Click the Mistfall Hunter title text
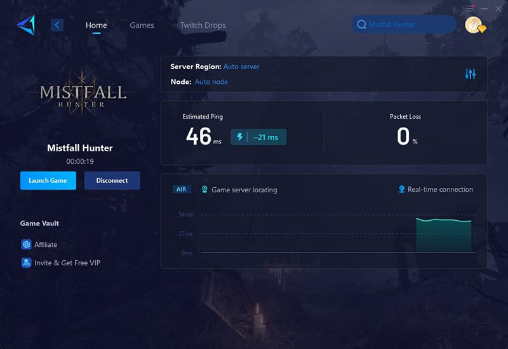 point(80,148)
